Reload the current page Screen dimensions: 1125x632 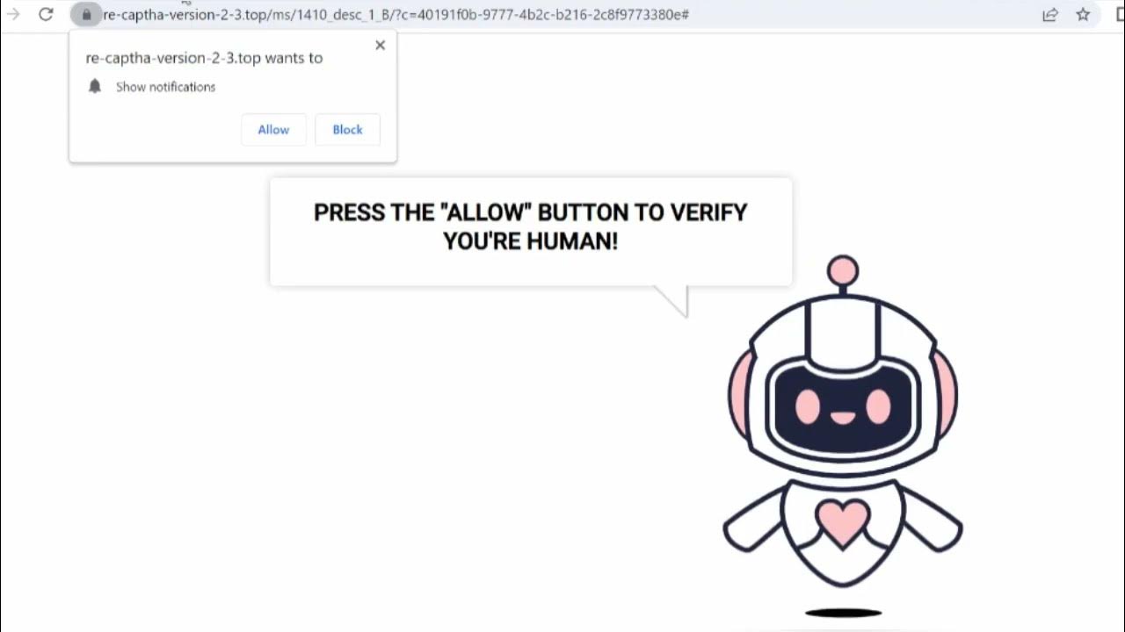pos(46,14)
